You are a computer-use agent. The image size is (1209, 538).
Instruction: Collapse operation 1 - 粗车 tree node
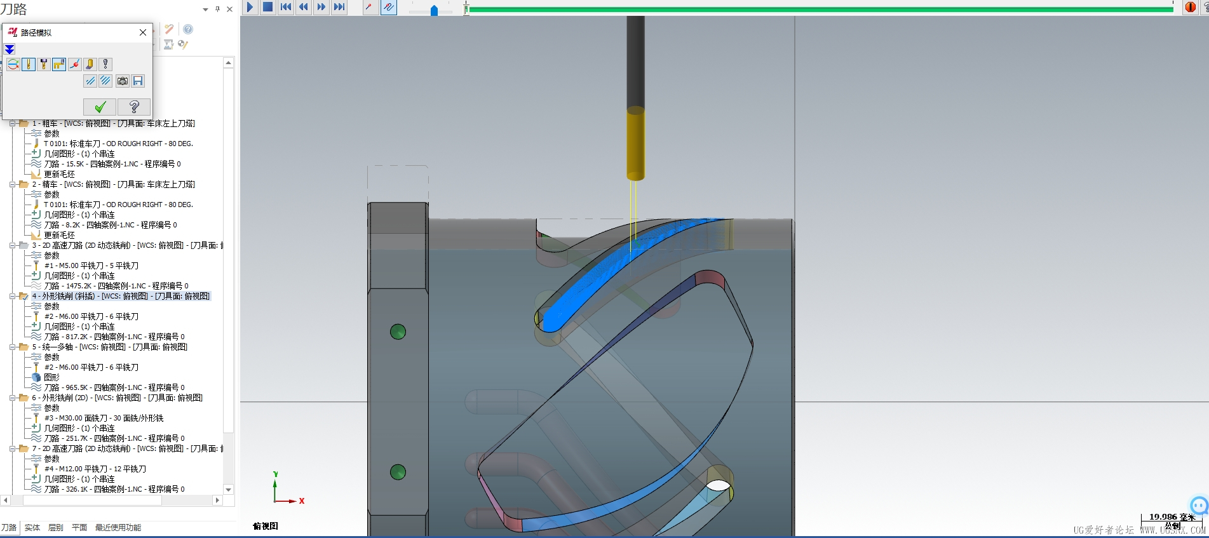(x=12, y=123)
